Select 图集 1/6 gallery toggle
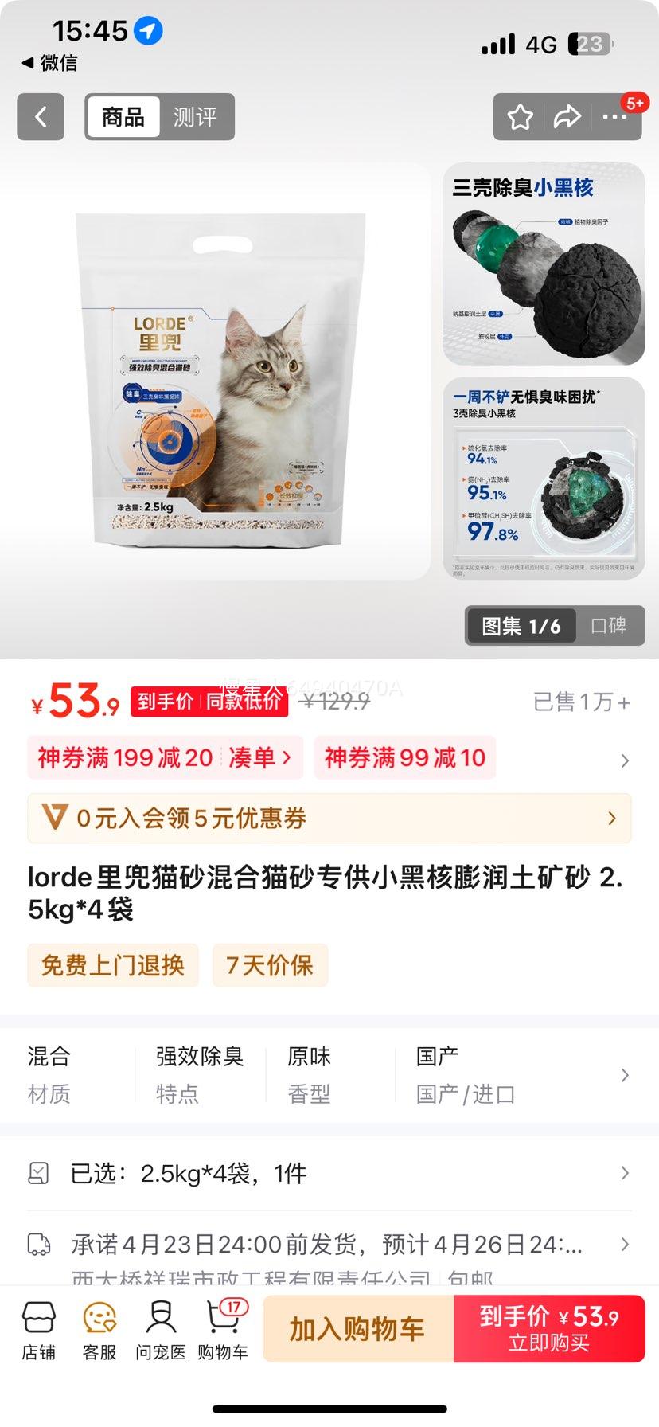 [x=521, y=626]
